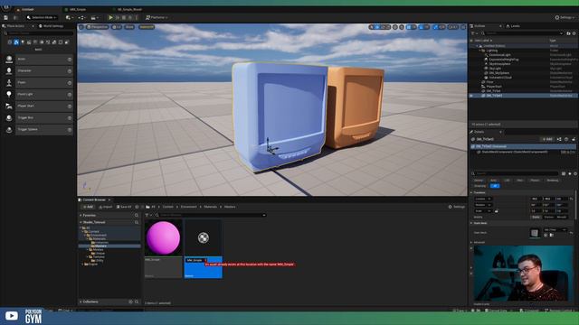
Task: Open Content Browser Settings
Action: click(457, 207)
